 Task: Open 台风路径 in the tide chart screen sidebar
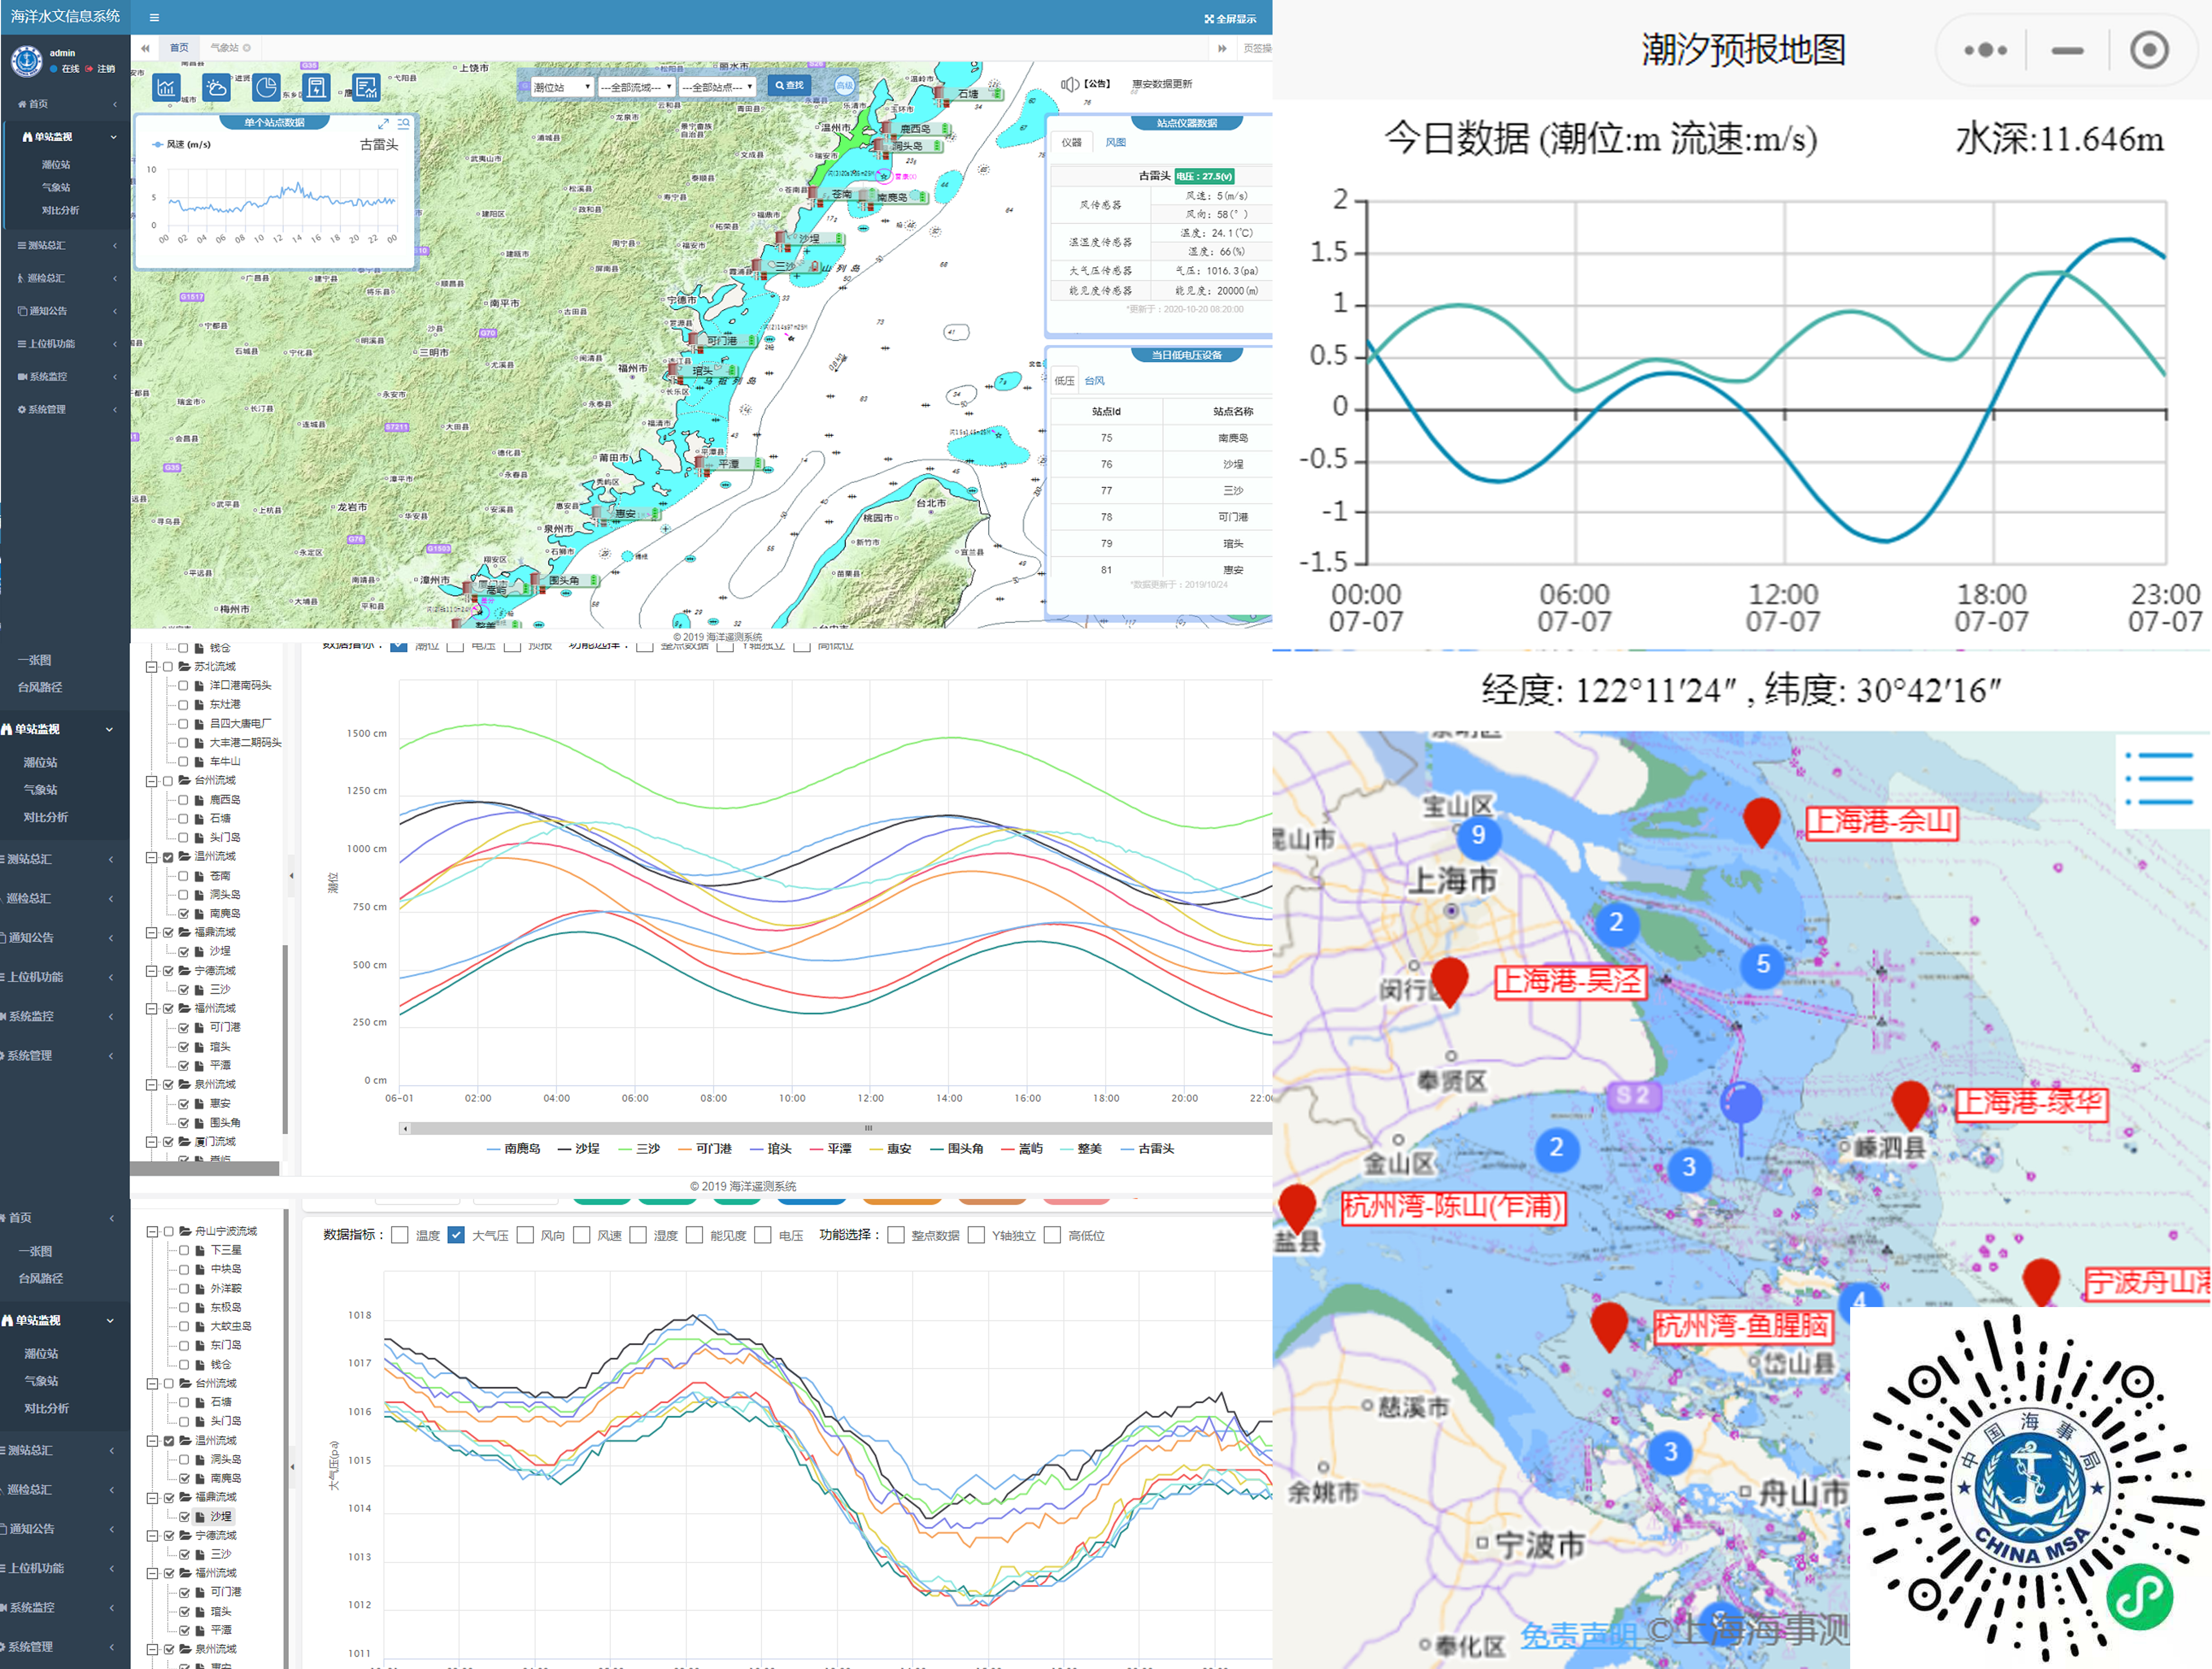40,687
